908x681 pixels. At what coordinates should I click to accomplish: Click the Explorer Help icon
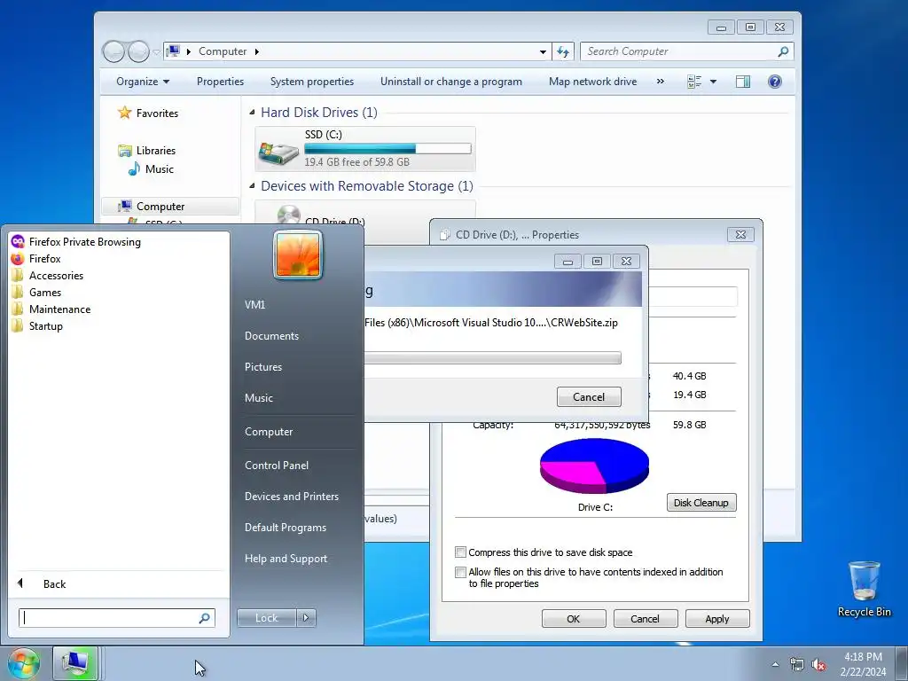[x=775, y=82]
